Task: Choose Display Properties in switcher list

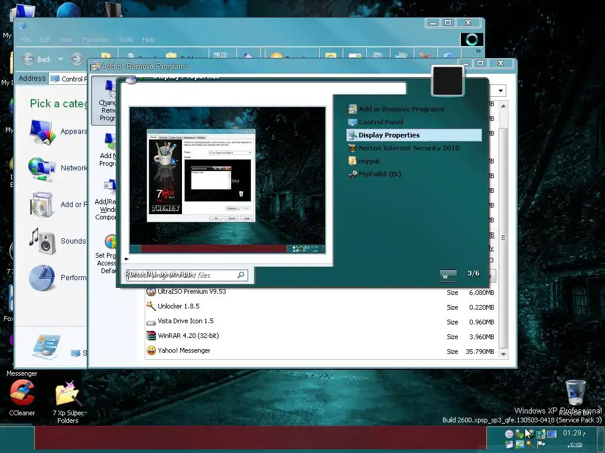Action: pyautogui.click(x=414, y=135)
